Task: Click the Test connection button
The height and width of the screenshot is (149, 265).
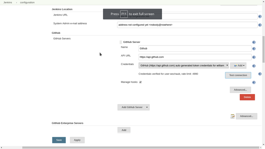Action: click(238, 75)
